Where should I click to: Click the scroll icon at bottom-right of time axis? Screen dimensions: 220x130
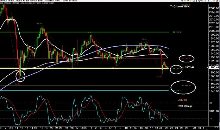(216, 127)
